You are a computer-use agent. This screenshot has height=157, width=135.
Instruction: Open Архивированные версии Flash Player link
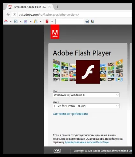tap(87, 142)
